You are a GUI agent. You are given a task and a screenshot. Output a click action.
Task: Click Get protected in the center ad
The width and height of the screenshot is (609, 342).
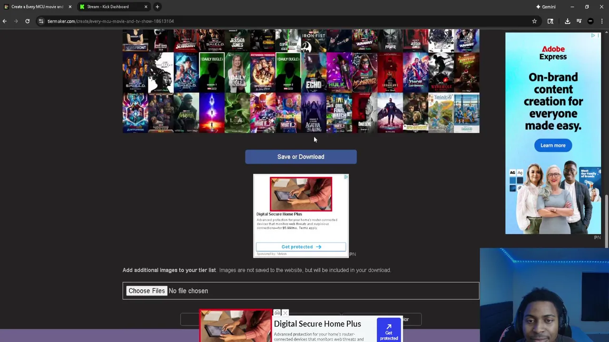point(301,247)
